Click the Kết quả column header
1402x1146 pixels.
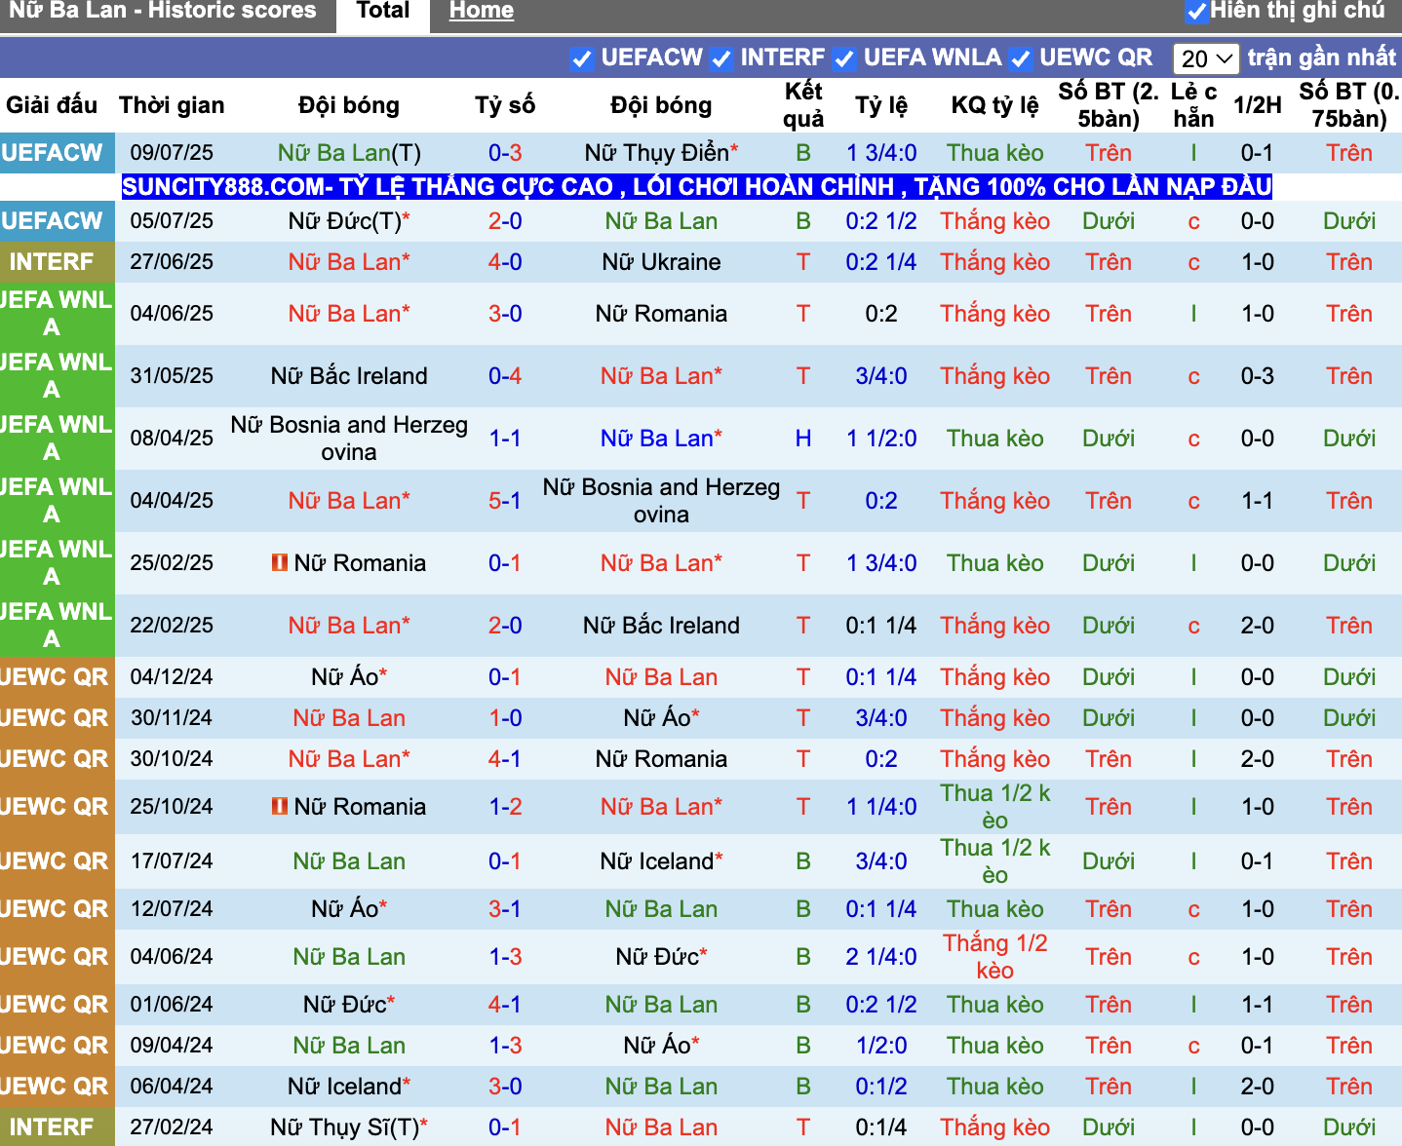[803, 105]
